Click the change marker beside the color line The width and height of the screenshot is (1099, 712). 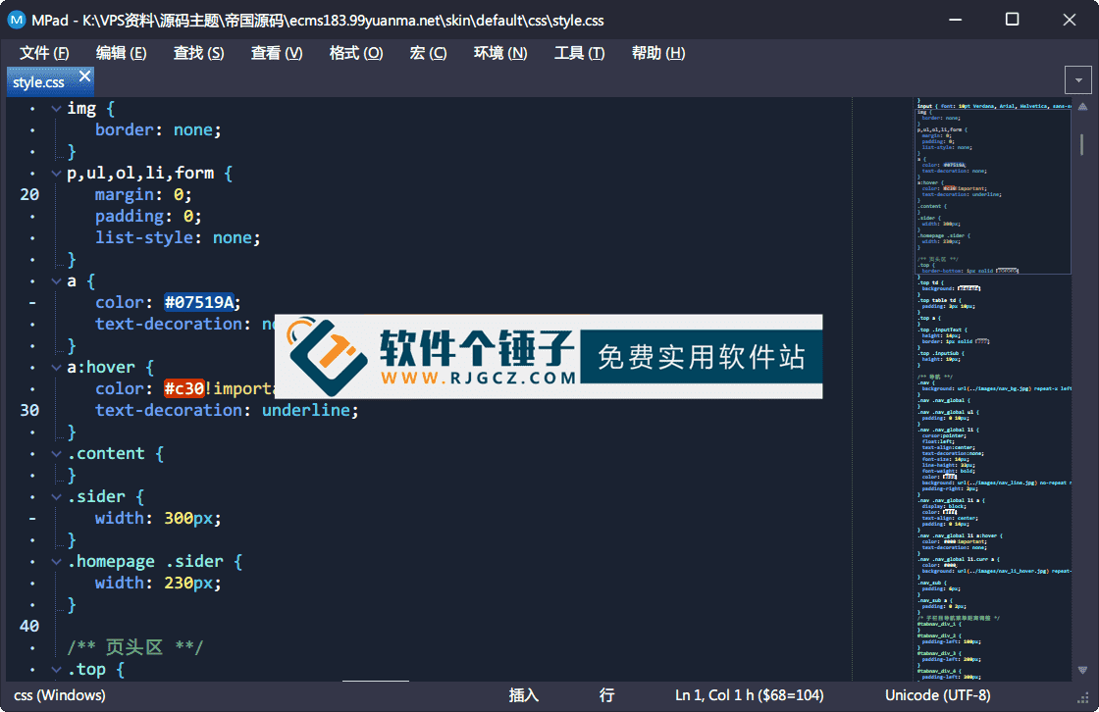[x=30, y=301]
